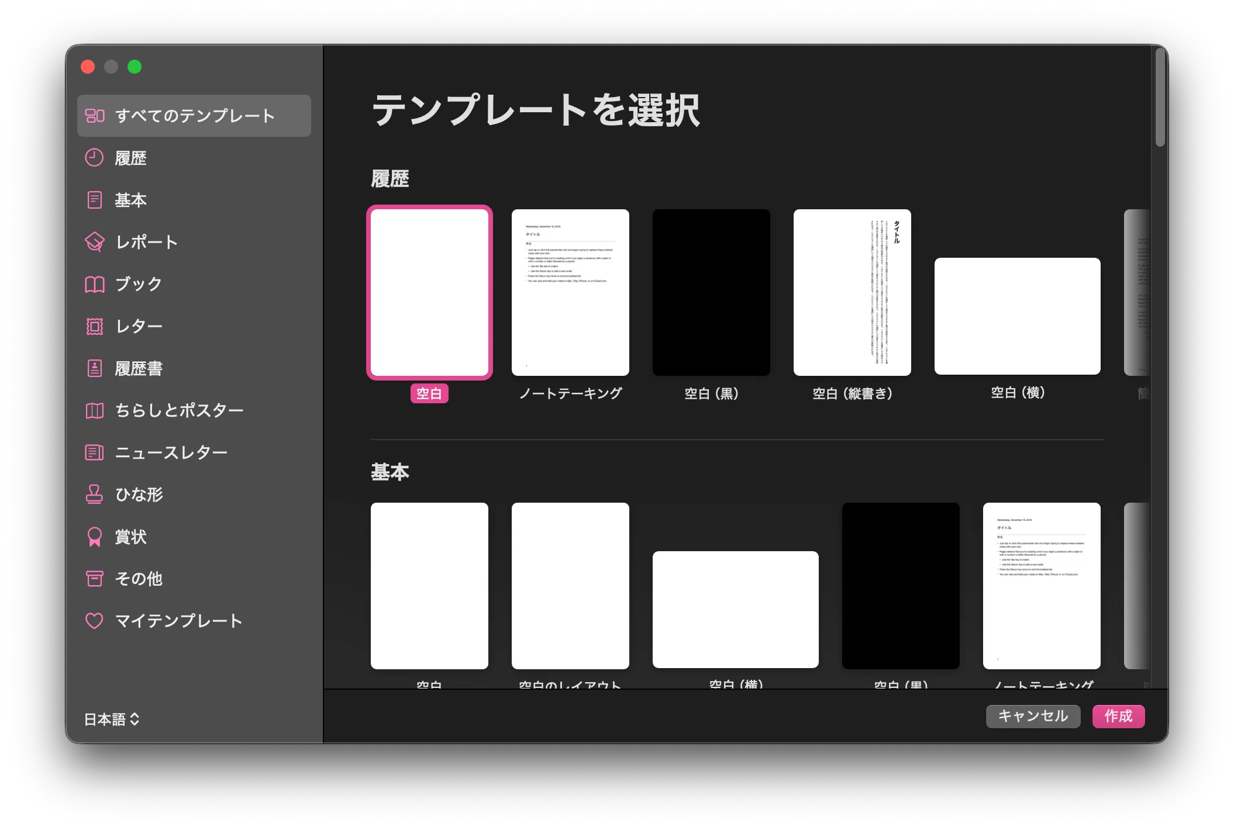The image size is (1234, 830).
Task: Open the 履歴書 category
Action: (194, 368)
